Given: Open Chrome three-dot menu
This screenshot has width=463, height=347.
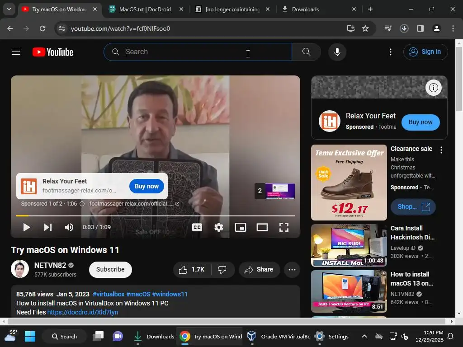Looking at the screenshot, I should coord(453,28).
